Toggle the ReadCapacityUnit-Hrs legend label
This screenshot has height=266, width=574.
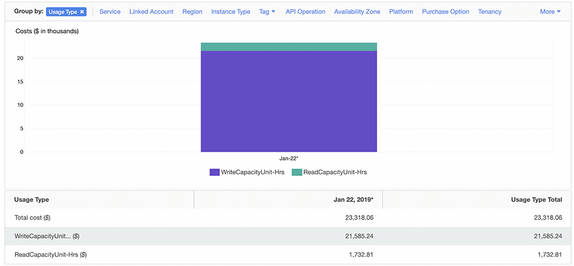point(335,172)
